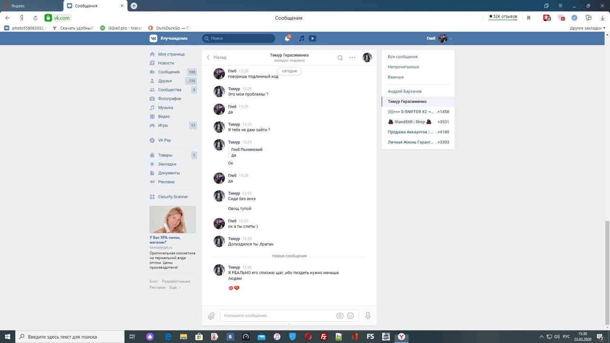The height and width of the screenshot is (343, 610).
Task: Open 'Друзья' in the left sidebar
Action: tap(165, 81)
